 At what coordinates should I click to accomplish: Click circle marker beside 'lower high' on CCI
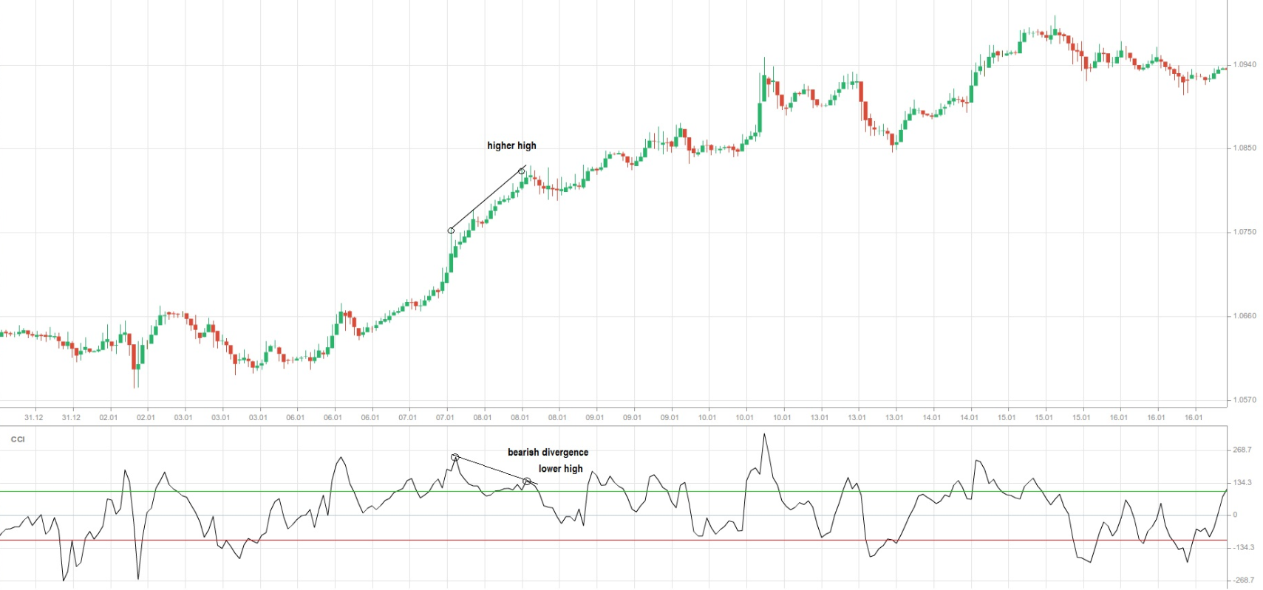pos(527,481)
